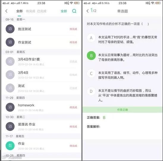Open the 测试 assignment entry
Viewport: 163px width, 161px height.
pyautogui.click(x=41, y=88)
